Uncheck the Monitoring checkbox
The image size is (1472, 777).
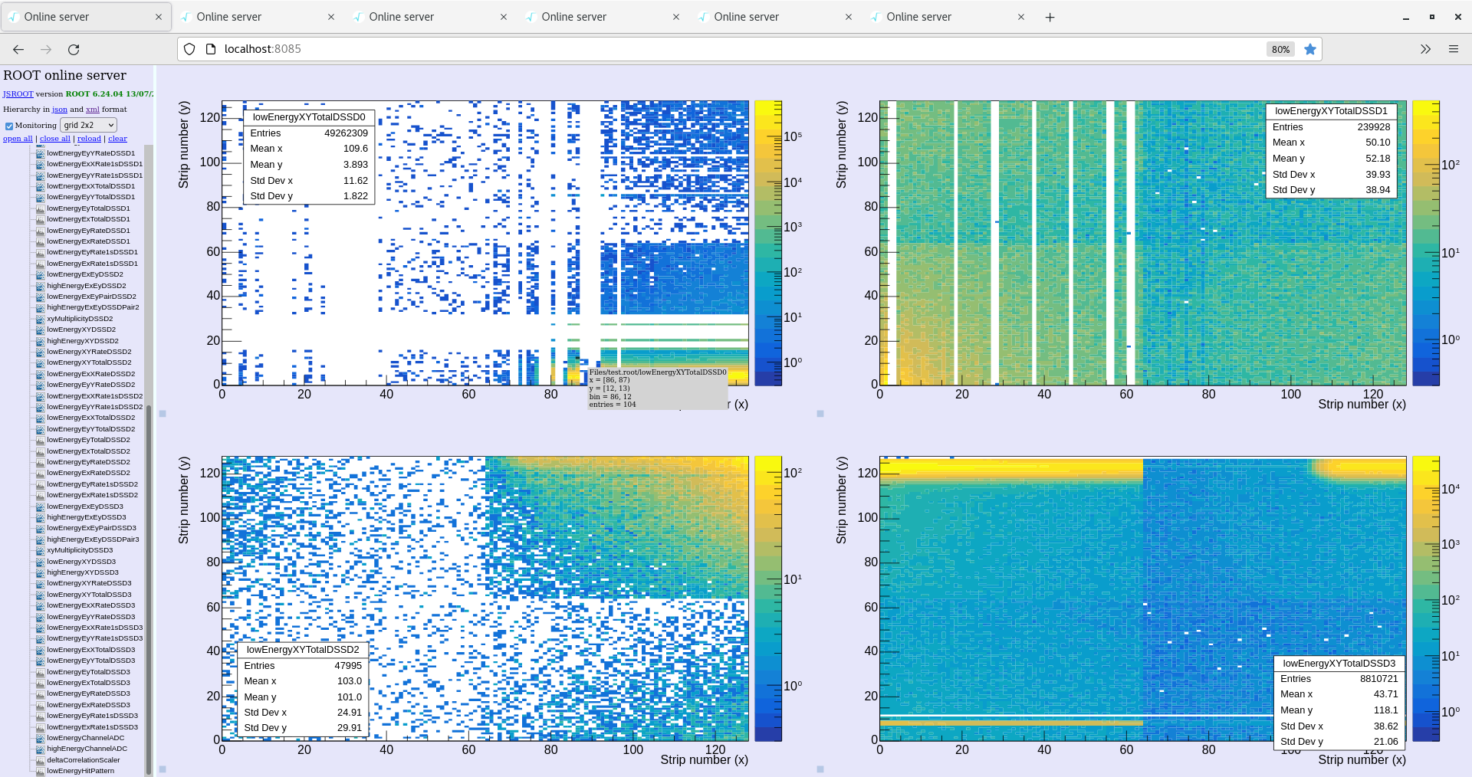click(9, 126)
